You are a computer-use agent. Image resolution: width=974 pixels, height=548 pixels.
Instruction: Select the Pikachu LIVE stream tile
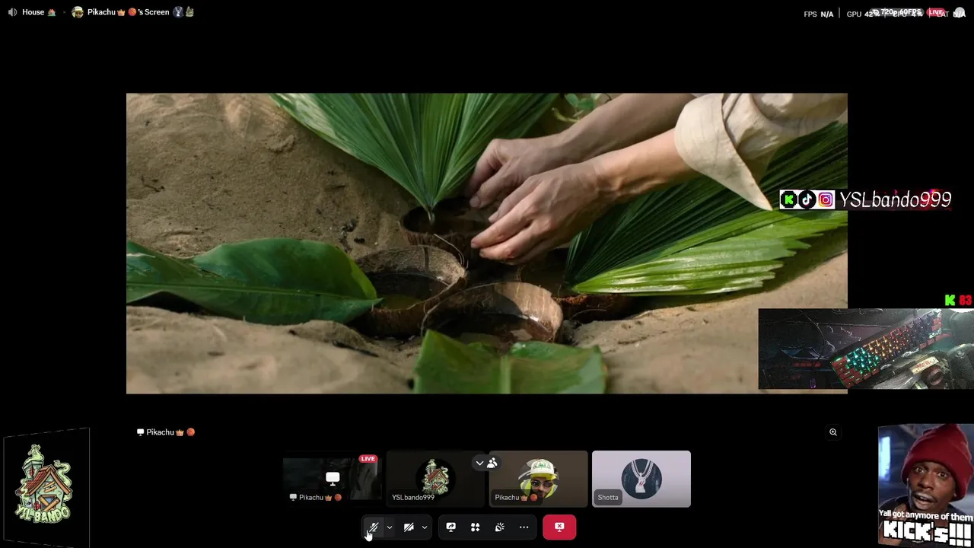click(333, 479)
